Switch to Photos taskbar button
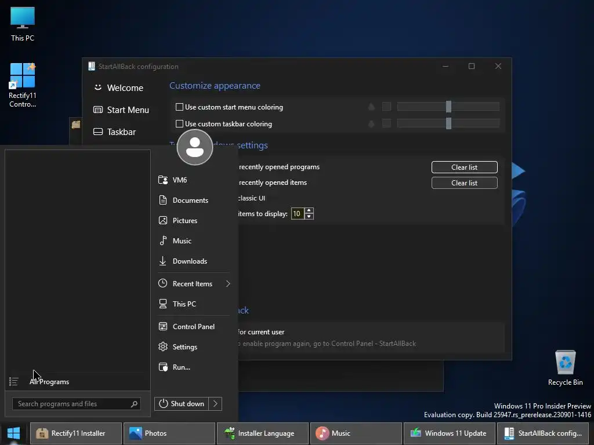 (169, 433)
